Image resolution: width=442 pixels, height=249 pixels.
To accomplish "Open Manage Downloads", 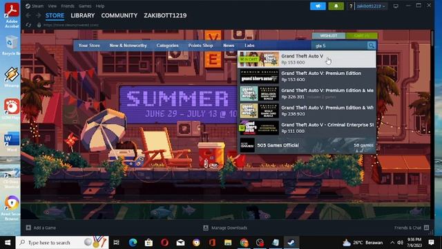I will 225,228.
